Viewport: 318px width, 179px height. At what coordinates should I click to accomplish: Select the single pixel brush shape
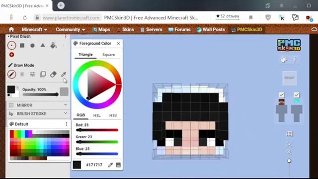click(x=12, y=45)
